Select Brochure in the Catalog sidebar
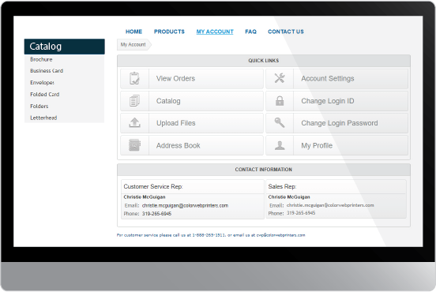Viewport: 436px width, 292px height. (41, 59)
